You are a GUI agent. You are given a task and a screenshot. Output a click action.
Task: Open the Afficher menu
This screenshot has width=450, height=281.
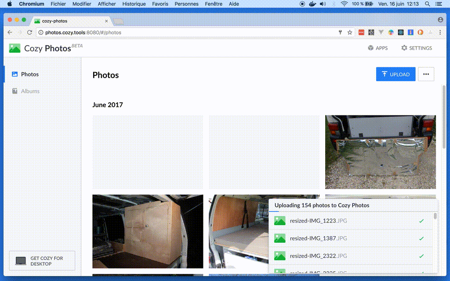click(107, 4)
